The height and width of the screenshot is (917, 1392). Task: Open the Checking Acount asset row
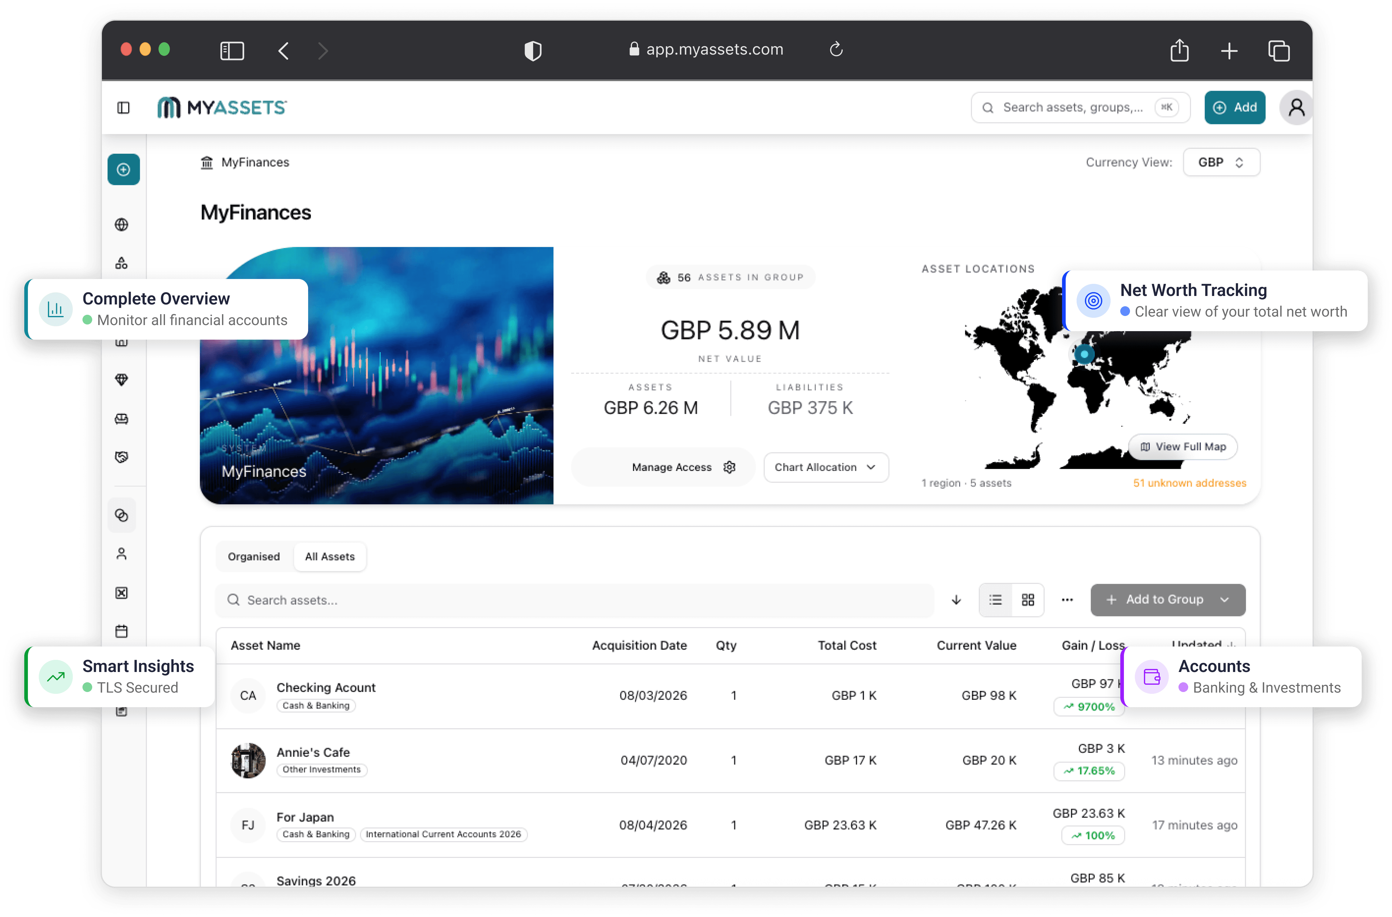point(731,696)
